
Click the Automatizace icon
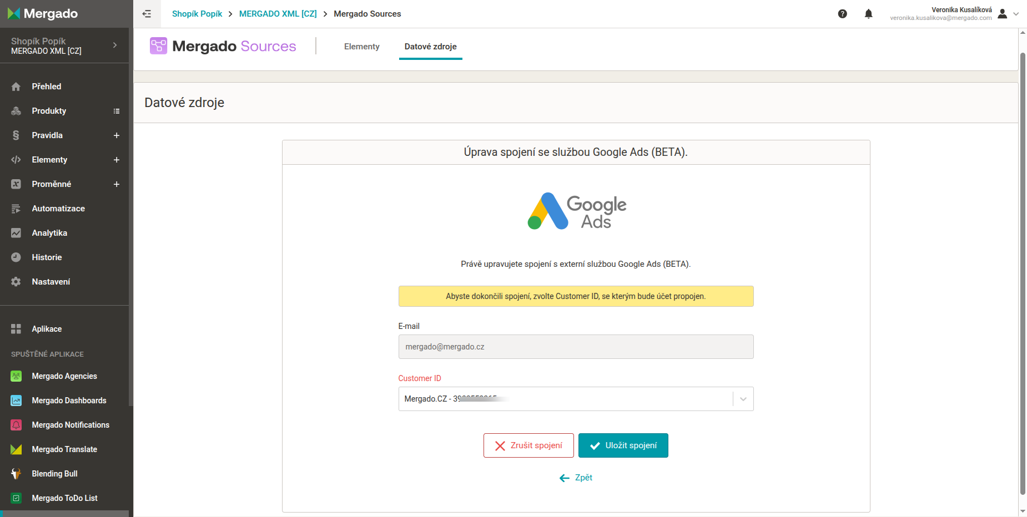point(16,209)
